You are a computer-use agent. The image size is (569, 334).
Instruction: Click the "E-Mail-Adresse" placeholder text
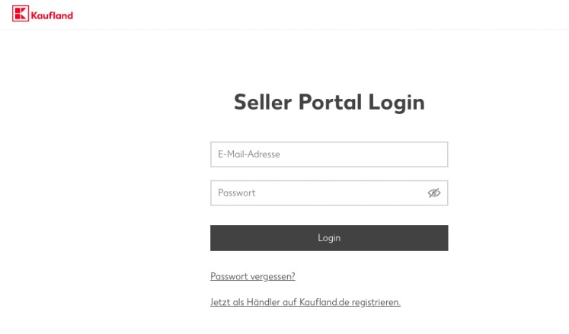249,154
